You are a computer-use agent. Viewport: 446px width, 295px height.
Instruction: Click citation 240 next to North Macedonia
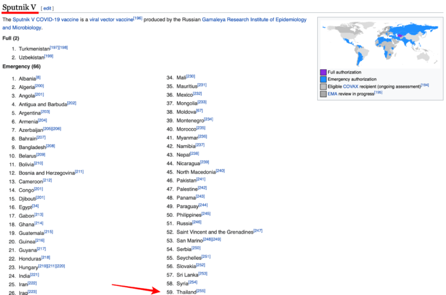pyautogui.click(x=220, y=171)
